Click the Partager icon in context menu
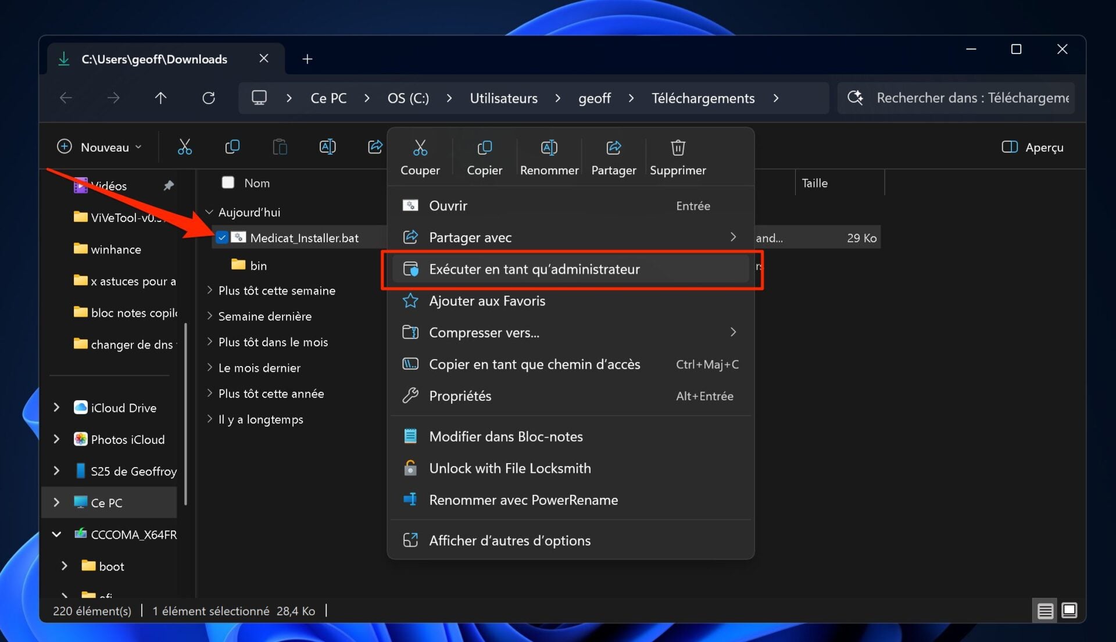Screen dimensions: 1116x642 [x=613, y=148]
